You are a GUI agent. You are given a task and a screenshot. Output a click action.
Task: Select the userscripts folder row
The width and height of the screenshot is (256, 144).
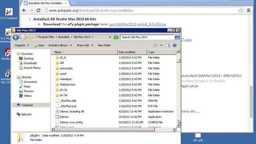tap(114, 68)
